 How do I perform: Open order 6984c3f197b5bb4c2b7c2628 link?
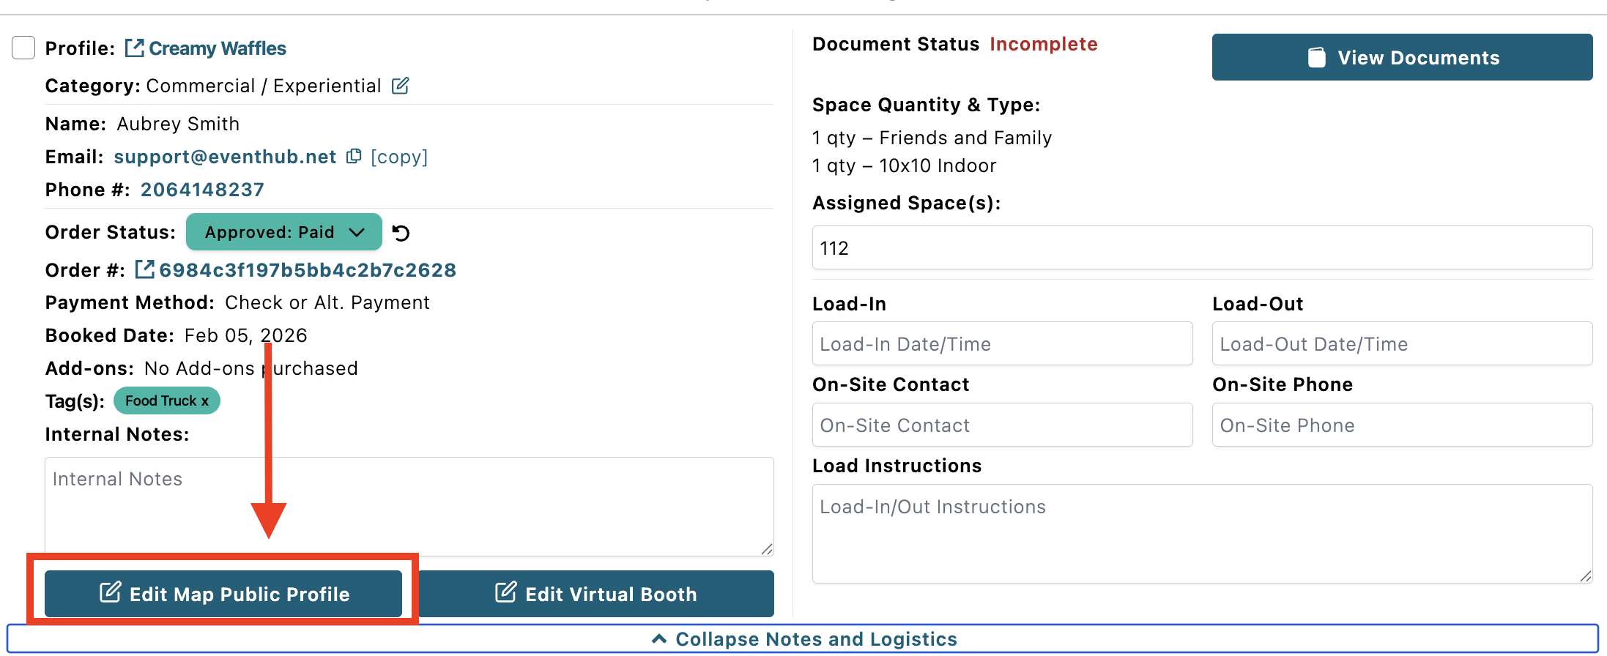point(308,270)
